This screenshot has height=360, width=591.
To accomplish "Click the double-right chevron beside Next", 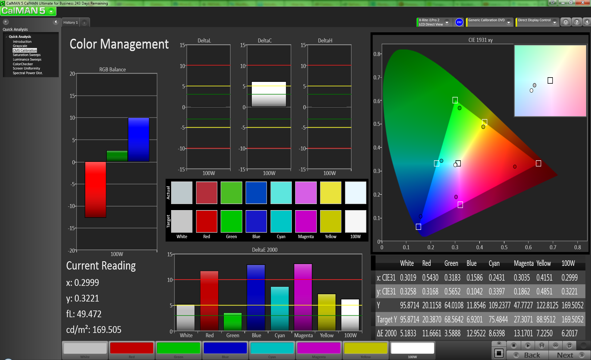I will tap(582, 355).
